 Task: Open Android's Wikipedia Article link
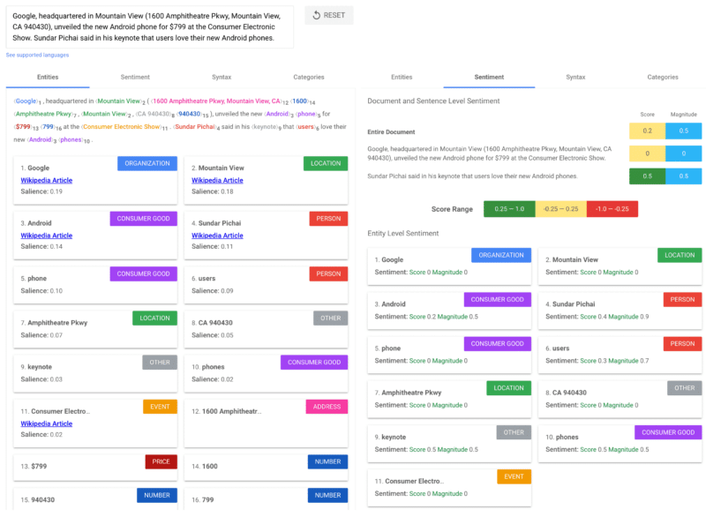[47, 236]
